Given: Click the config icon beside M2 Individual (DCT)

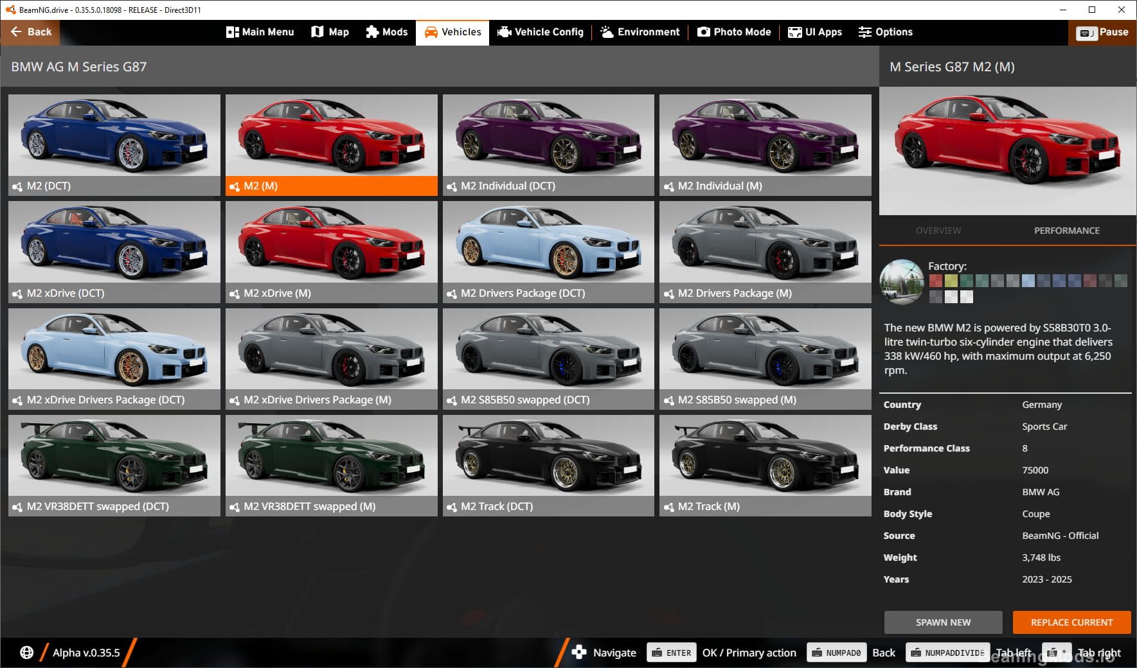Looking at the screenshot, I should coord(452,186).
